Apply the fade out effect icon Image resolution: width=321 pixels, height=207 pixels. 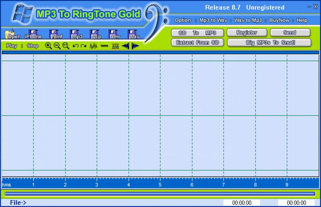coord(135,46)
